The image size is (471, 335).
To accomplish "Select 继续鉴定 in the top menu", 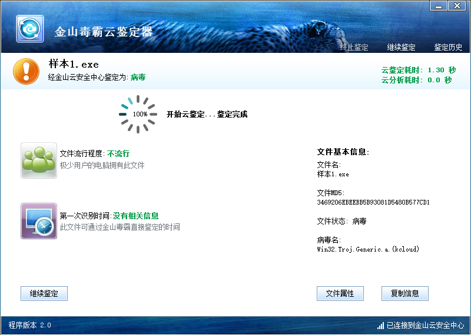I will [x=401, y=48].
